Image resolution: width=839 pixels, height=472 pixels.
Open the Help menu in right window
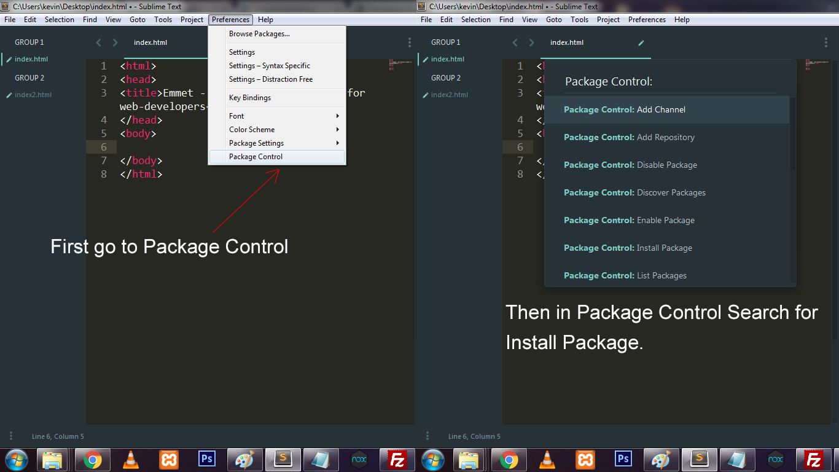coord(682,20)
